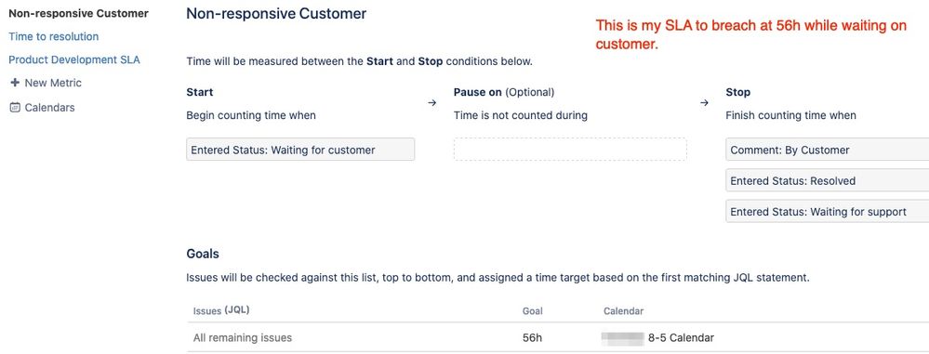Open the Product Development SLA metric

(x=74, y=59)
